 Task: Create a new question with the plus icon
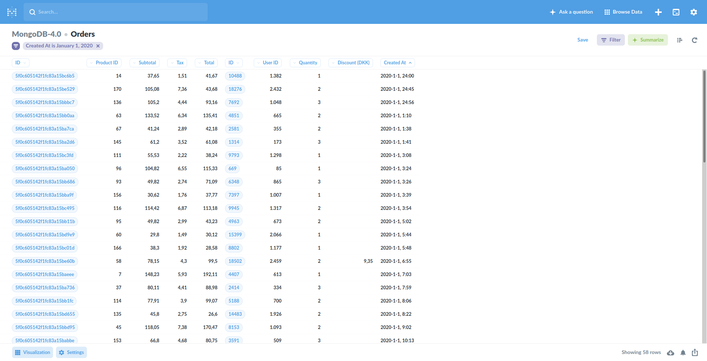pos(658,12)
